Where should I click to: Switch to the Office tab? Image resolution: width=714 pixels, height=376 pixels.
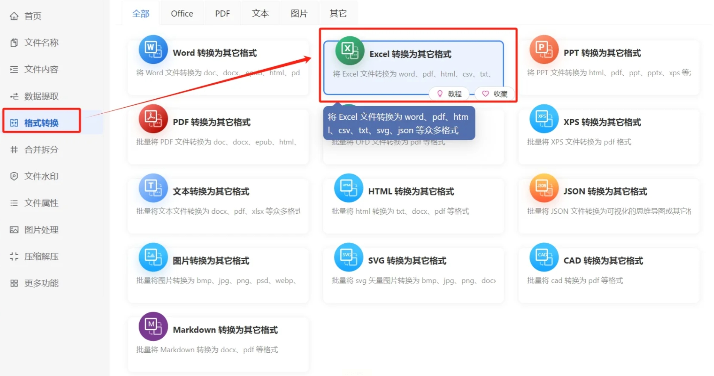coord(182,13)
